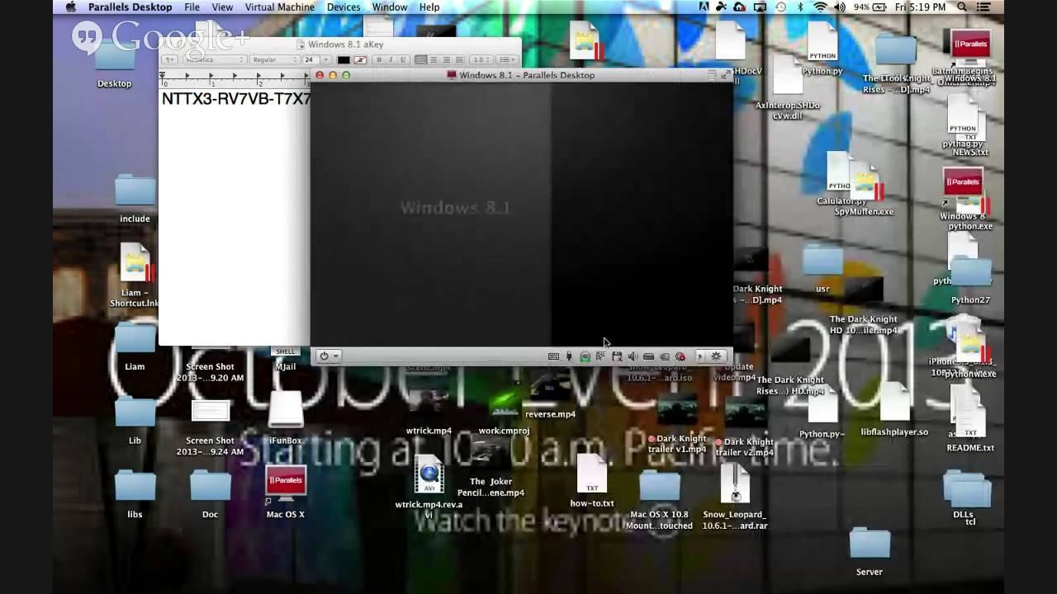Image resolution: width=1057 pixels, height=594 pixels.
Task: Click the Wi-Fi icon in menu bar
Action: pos(820,7)
